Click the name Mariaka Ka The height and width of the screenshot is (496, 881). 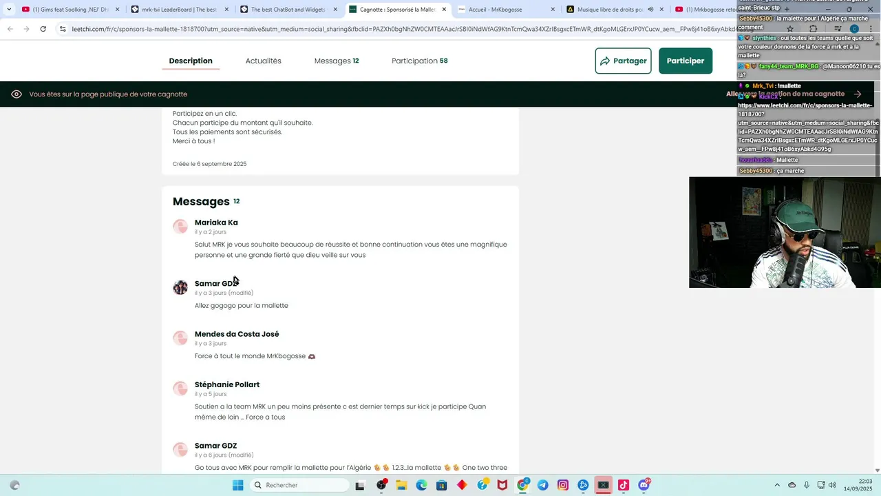(x=216, y=223)
